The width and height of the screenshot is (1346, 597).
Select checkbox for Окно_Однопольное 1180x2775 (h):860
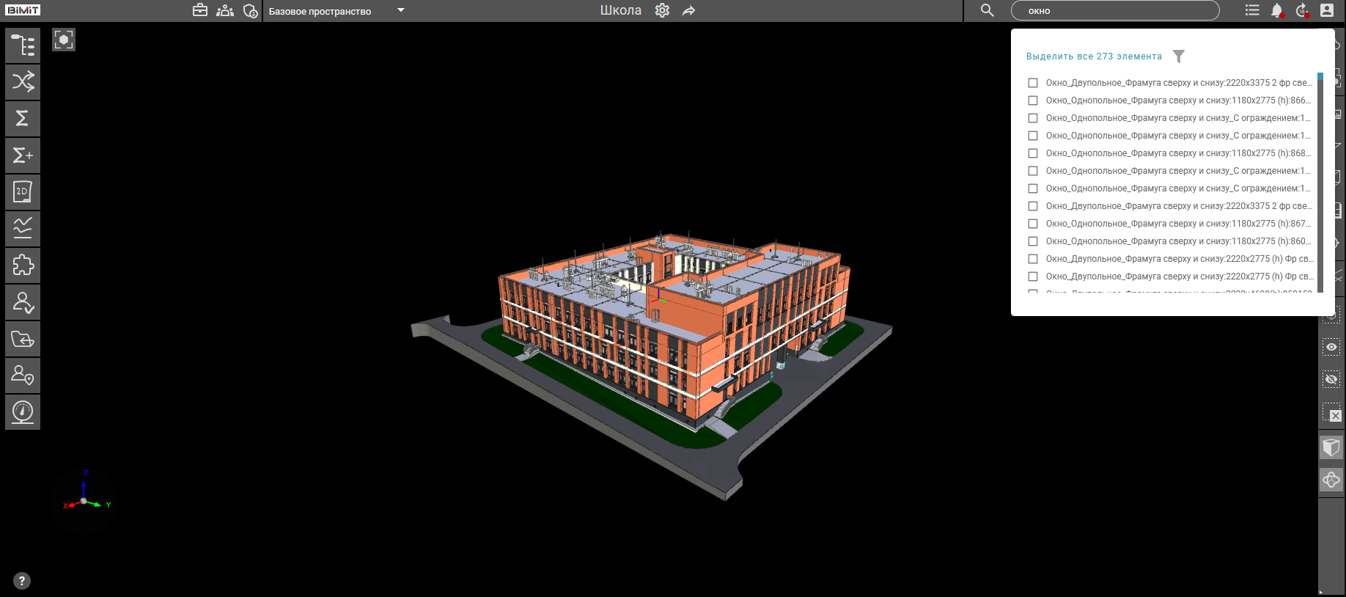[x=1033, y=241]
